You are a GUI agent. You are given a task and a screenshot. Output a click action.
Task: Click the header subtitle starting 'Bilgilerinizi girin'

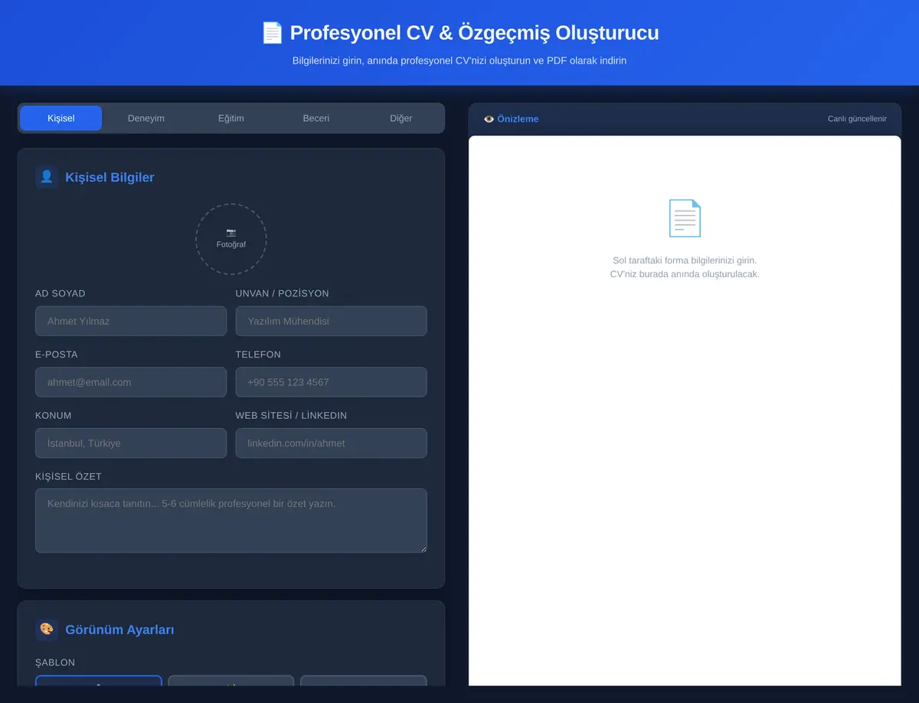(459, 60)
